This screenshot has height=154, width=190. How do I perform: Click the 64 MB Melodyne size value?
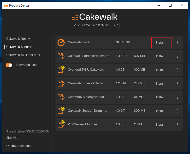click(x=139, y=97)
